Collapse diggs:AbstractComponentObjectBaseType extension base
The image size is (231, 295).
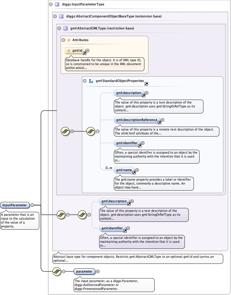point(55,17)
